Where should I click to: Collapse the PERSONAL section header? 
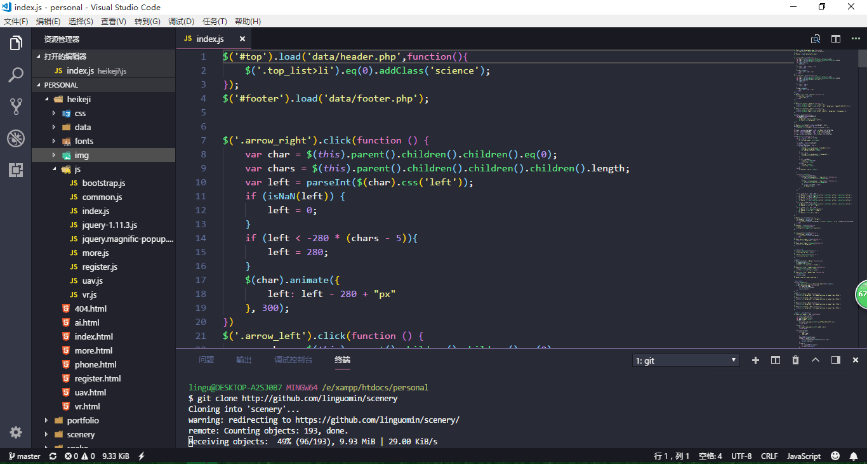103,85
